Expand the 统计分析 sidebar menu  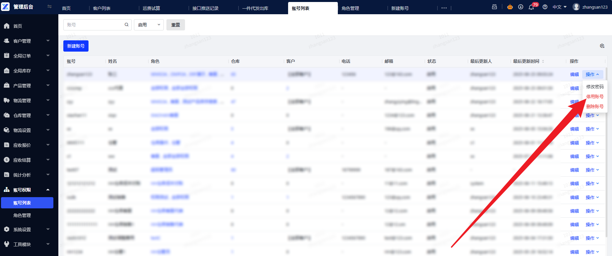coord(48,175)
